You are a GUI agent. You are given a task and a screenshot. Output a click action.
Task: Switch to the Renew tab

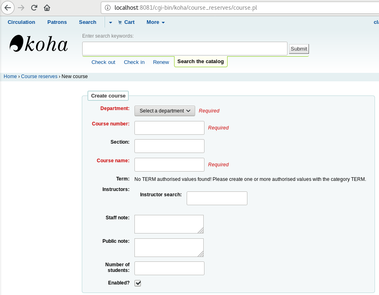pyautogui.click(x=161, y=62)
